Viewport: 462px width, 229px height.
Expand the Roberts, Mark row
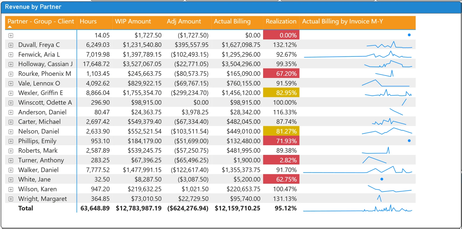11,151
